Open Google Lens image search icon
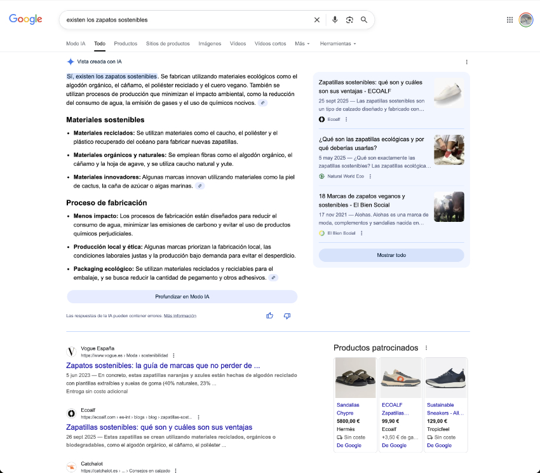The width and height of the screenshot is (540, 473). point(349,20)
